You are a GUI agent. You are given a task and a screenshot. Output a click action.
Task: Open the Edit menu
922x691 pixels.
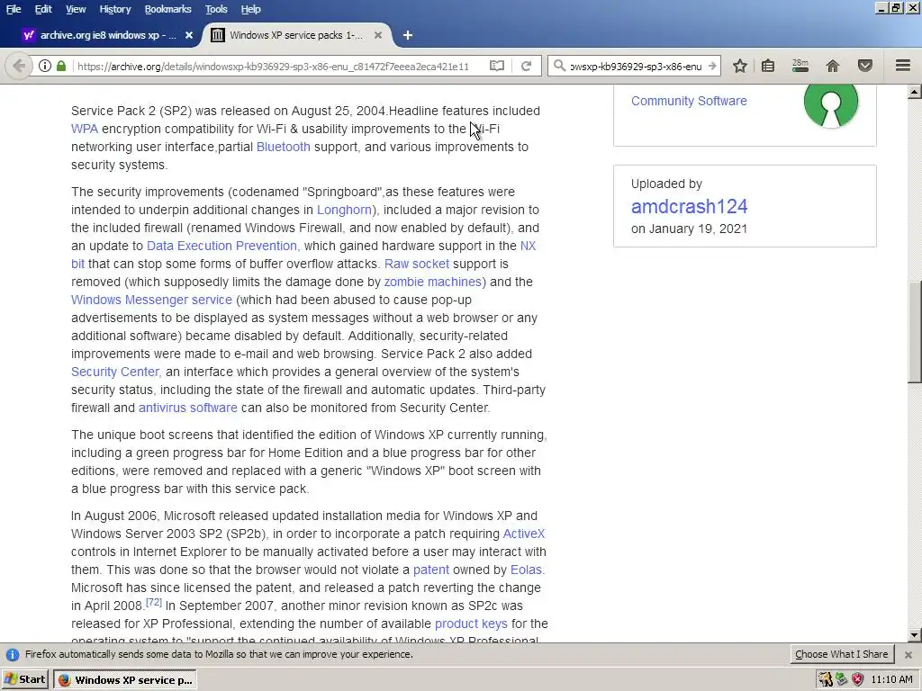pos(43,9)
